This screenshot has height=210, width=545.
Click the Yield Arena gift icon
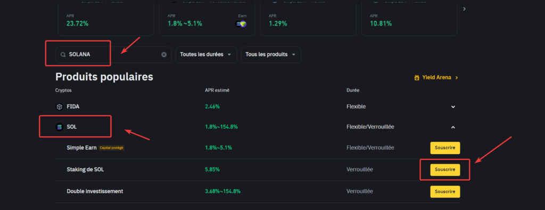point(417,78)
